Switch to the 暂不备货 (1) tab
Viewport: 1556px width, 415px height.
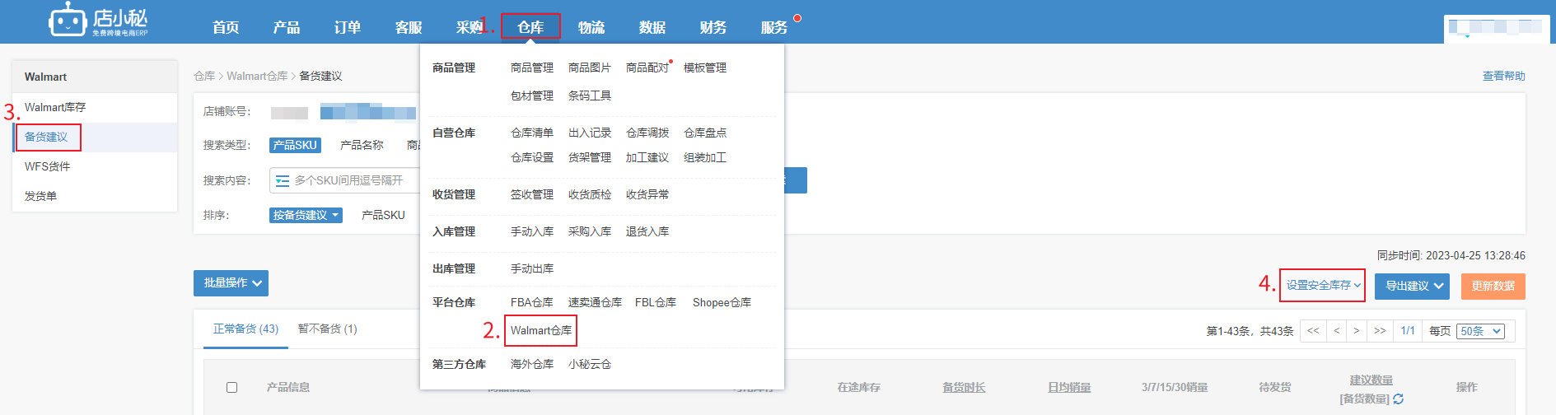[327, 329]
